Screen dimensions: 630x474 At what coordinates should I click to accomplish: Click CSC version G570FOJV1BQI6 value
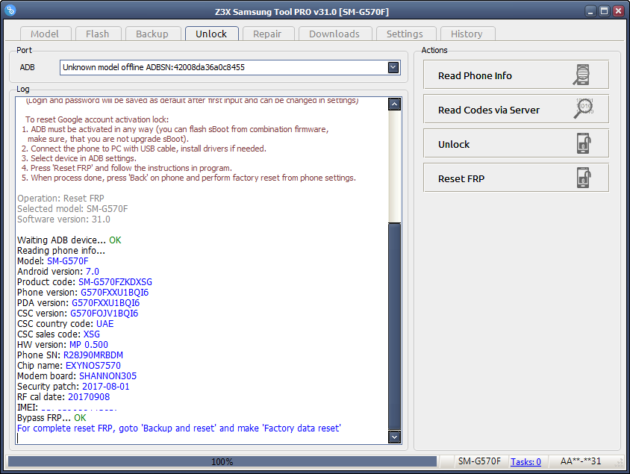click(x=104, y=314)
